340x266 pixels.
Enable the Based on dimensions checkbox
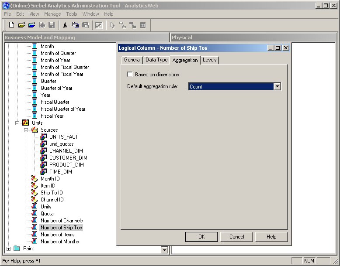click(x=130, y=75)
